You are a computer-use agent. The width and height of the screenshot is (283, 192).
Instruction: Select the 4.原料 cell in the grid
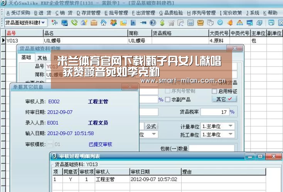point(219,40)
